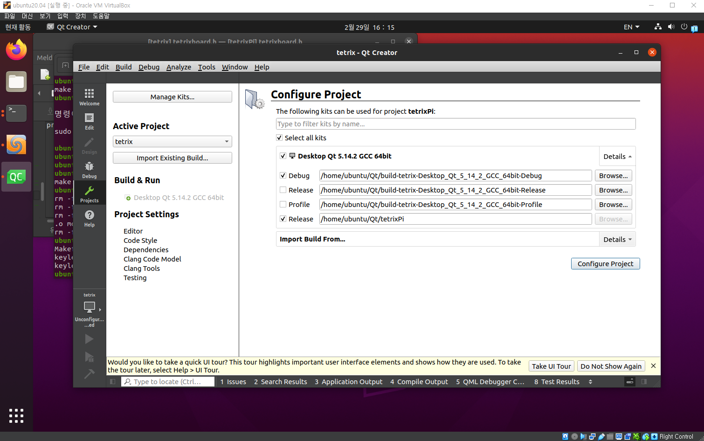The image size is (704, 441).
Task: Open the Qt Creator app menu in the top bar
Action: pos(72,27)
